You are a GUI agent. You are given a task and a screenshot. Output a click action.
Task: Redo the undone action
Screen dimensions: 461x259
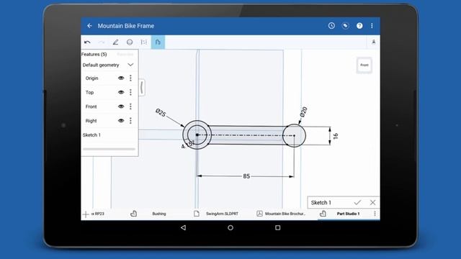click(102, 42)
